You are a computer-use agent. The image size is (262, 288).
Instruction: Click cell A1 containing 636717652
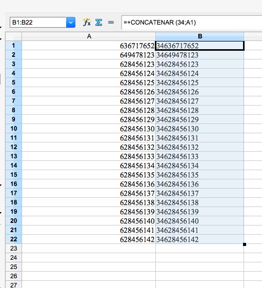[89, 46]
